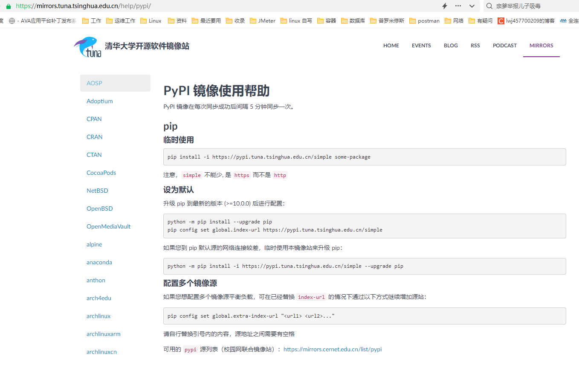This screenshot has width=579, height=365.
Task: Select alpine in the sidebar
Action: [94, 244]
